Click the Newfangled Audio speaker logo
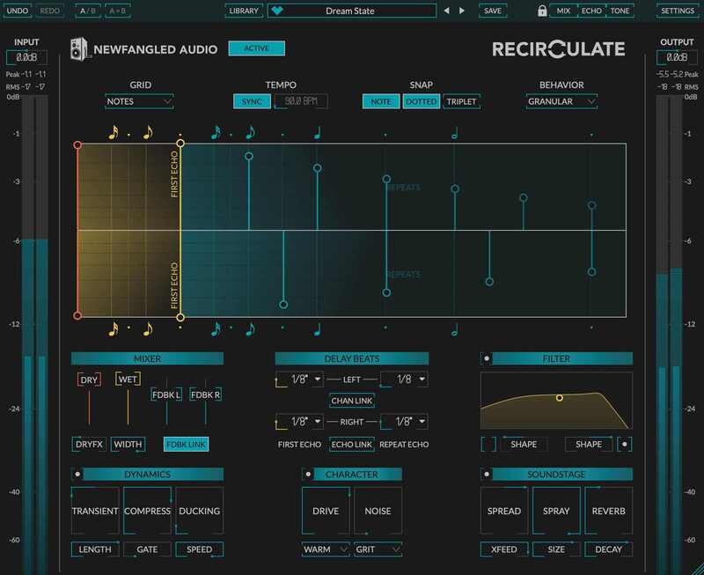704x575 pixels. coord(79,50)
